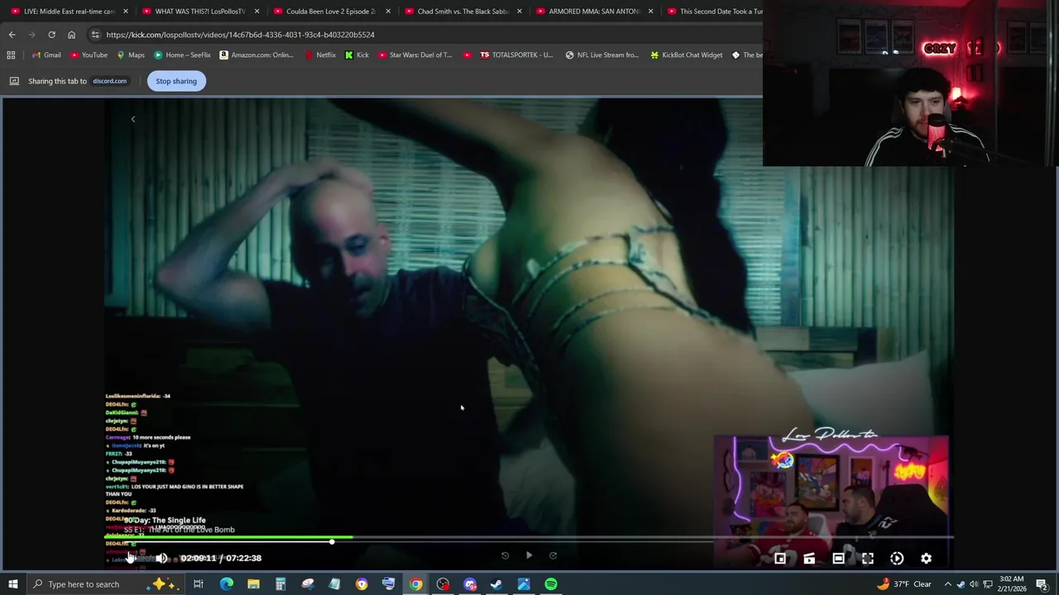Open the playback speed control
This screenshot has height=595, width=1059.
[897, 559]
